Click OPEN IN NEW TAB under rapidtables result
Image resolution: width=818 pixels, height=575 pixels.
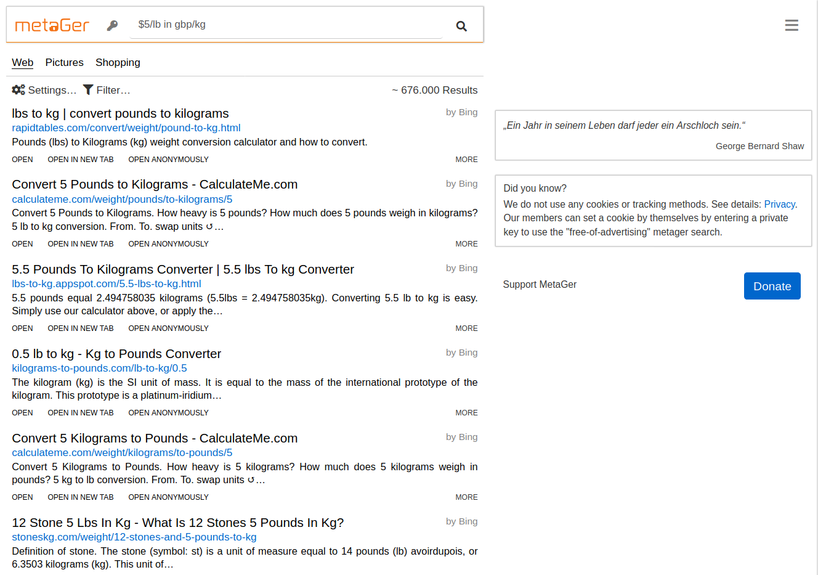81,160
